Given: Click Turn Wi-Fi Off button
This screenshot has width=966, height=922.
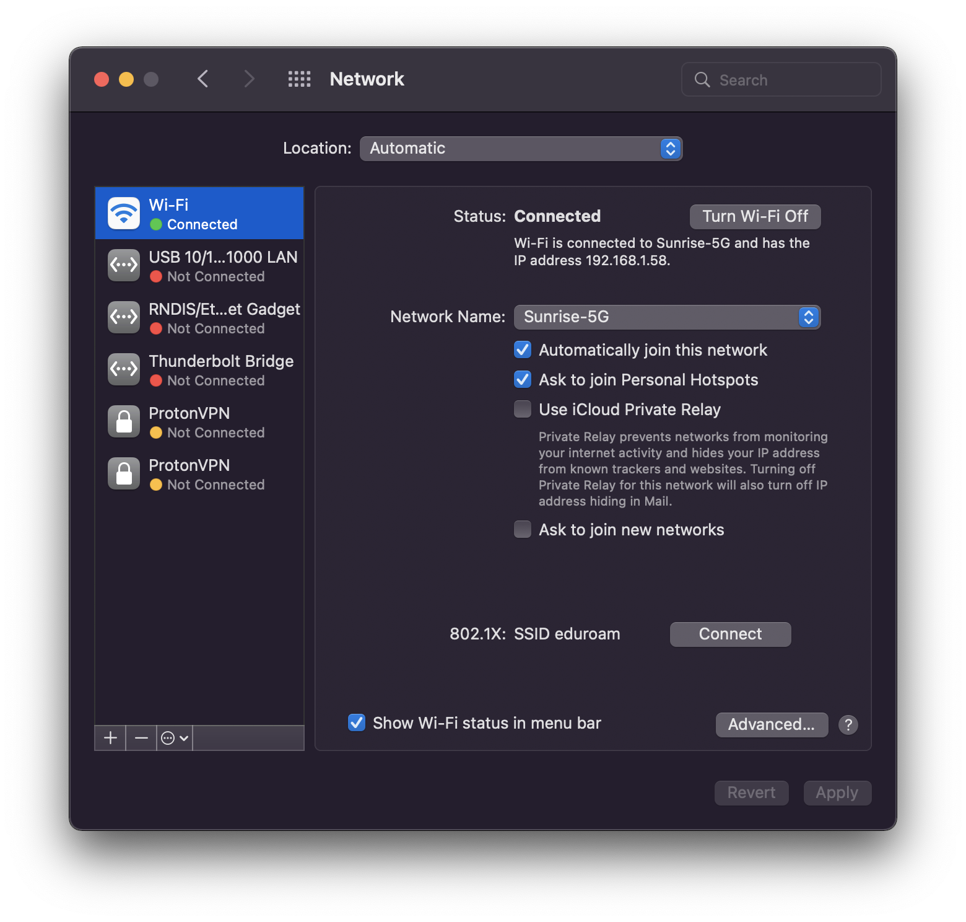Looking at the screenshot, I should point(755,216).
